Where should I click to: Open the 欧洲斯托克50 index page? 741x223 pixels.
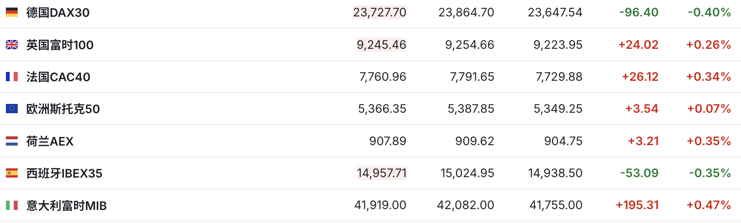(63, 109)
